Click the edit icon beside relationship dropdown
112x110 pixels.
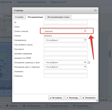(89, 62)
